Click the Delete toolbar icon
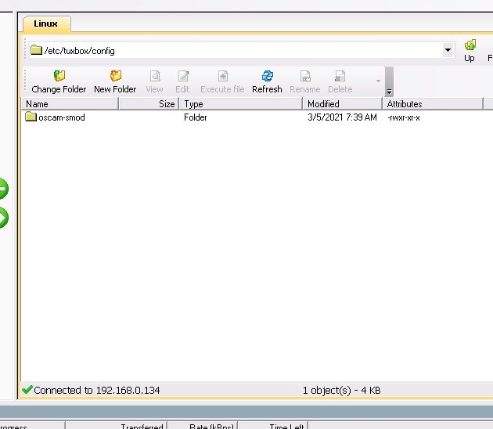The width and height of the screenshot is (493, 429). [x=340, y=81]
